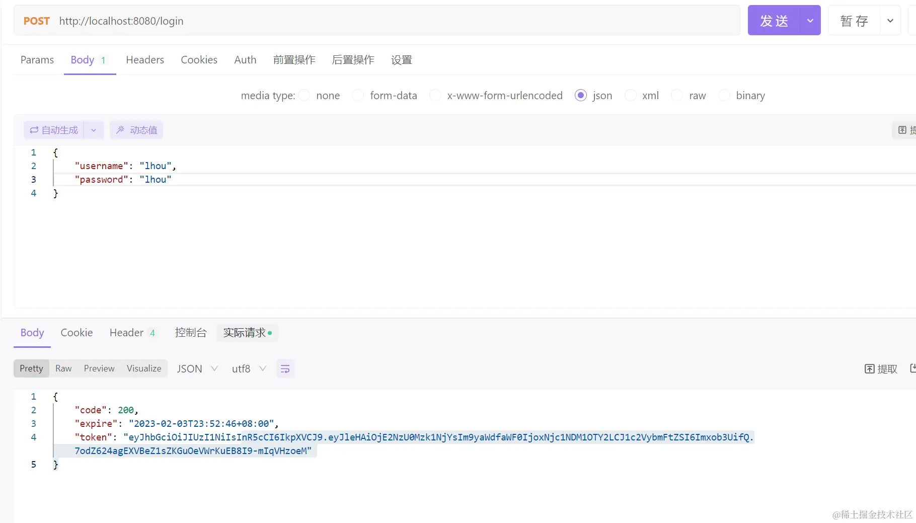Open the JSON format dropdown

197,369
